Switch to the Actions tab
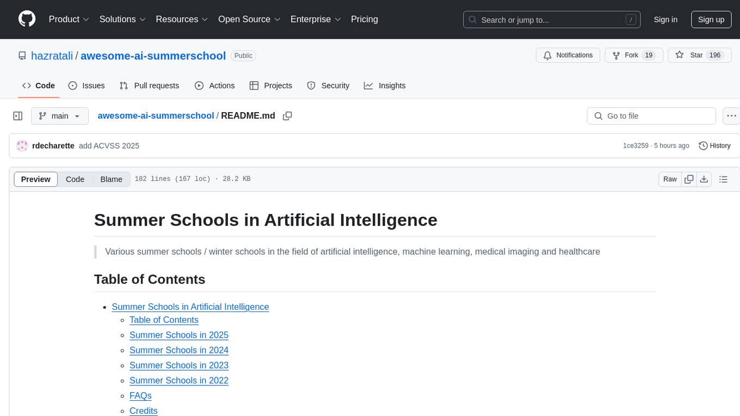 pos(214,85)
